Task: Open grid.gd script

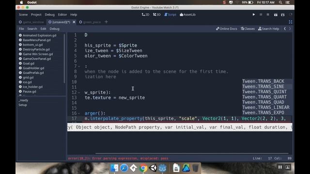Action: [26, 77]
